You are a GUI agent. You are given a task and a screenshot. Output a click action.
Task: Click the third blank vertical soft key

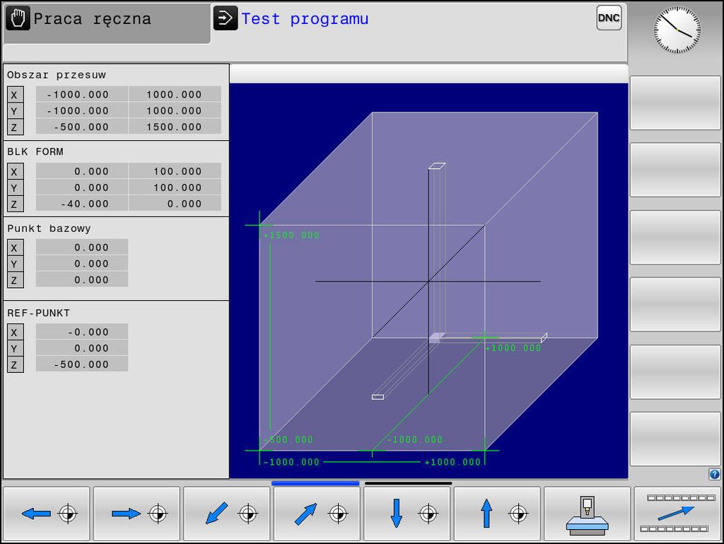point(675,238)
